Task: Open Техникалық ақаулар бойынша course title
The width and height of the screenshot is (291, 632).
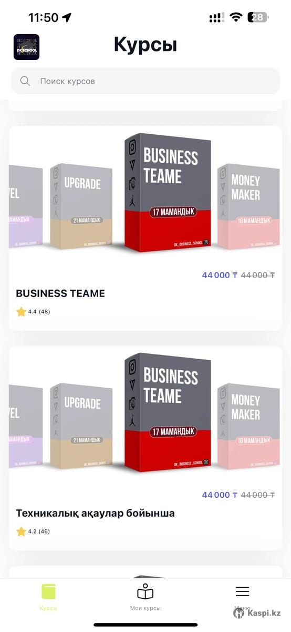Action: (x=95, y=513)
